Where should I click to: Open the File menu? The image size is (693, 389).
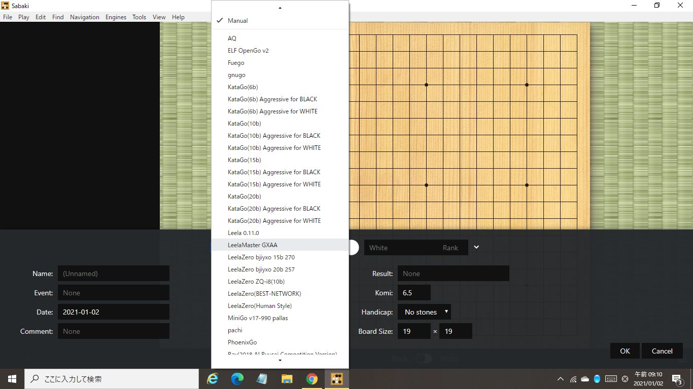tap(8, 17)
